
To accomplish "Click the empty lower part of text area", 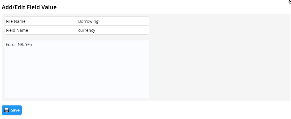I will (77, 78).
